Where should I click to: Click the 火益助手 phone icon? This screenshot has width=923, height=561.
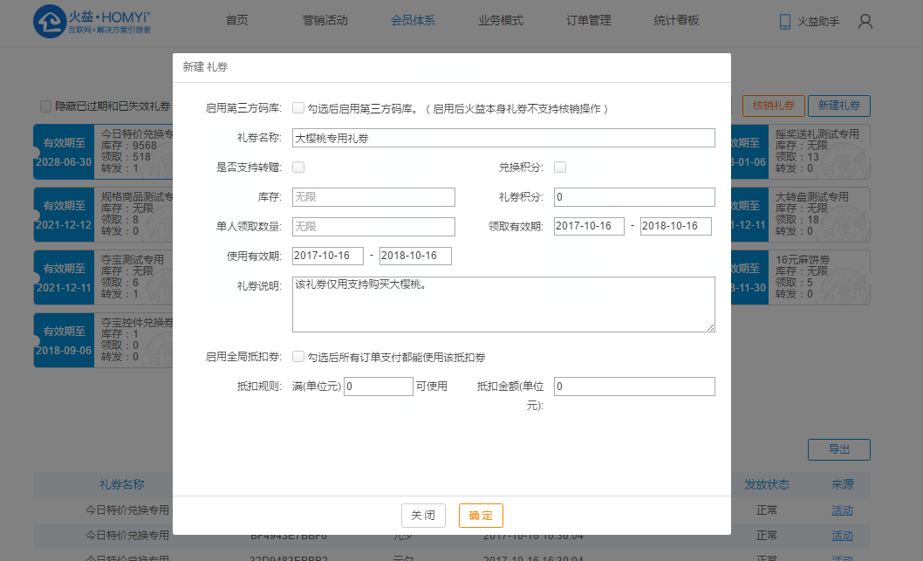click(784, 22)
